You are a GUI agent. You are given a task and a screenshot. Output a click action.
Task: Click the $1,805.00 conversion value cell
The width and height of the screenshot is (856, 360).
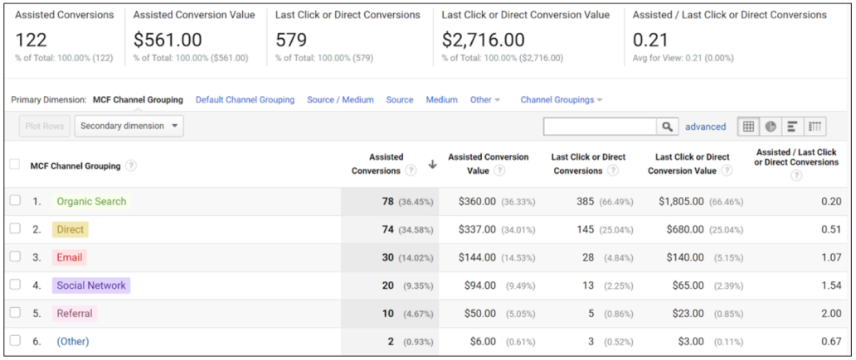681,201
